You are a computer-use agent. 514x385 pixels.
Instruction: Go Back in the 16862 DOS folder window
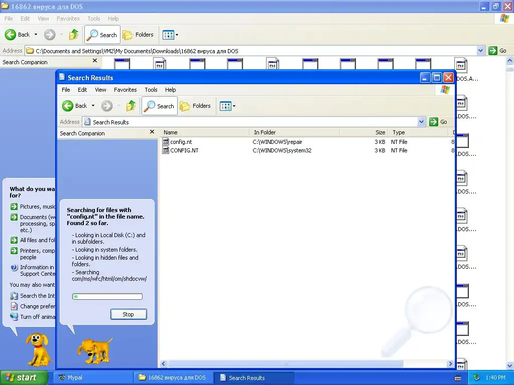pyautogui.click(x=18, y=35)
